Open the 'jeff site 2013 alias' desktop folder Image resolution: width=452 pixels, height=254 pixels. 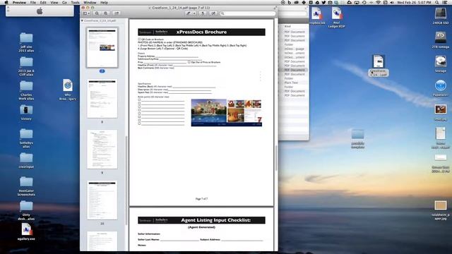(26, 42)
